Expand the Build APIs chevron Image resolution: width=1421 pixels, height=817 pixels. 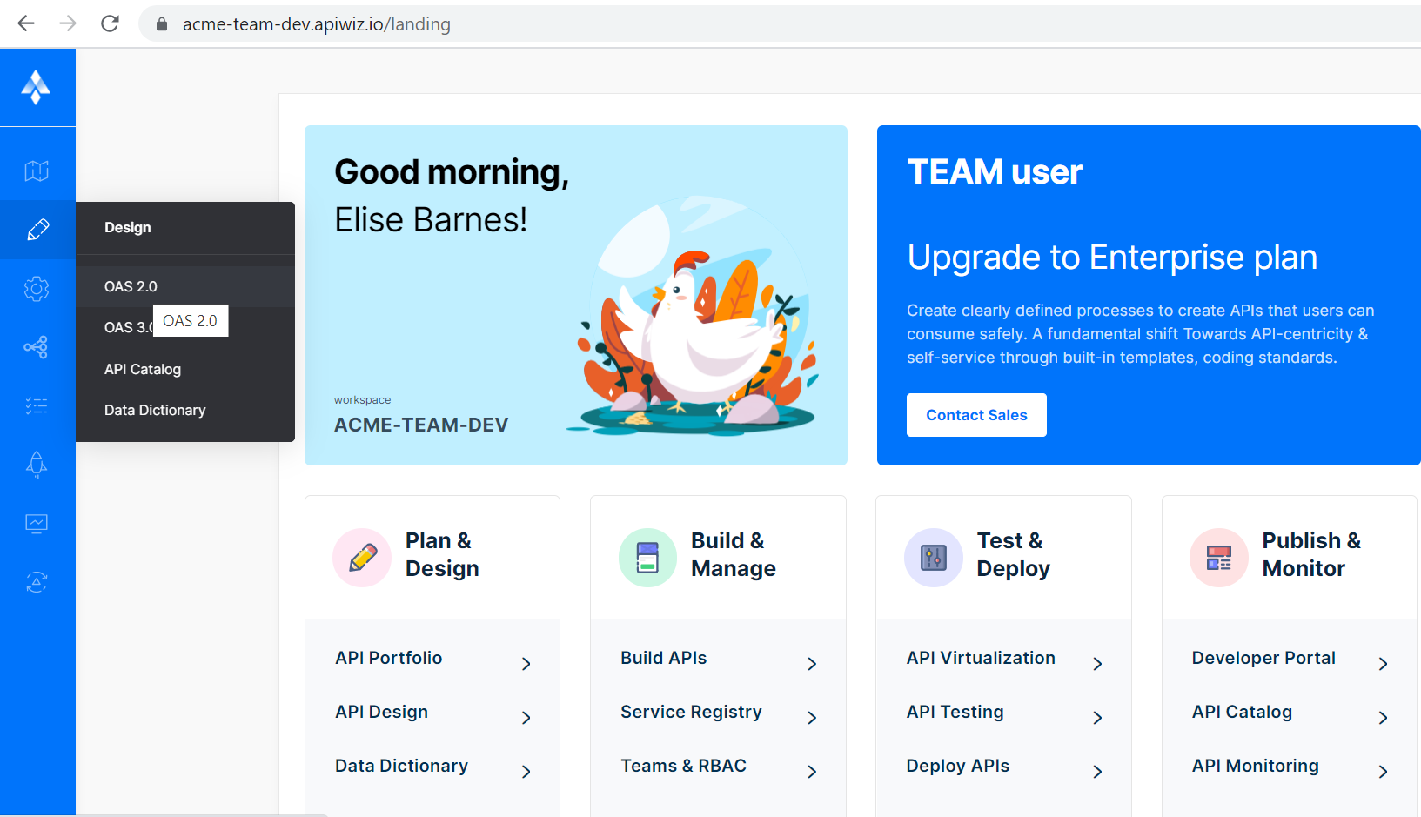point(812,663)
